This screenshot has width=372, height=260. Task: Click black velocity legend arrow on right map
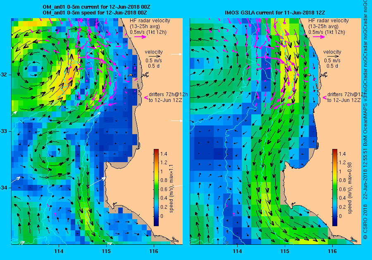[332, 57]
